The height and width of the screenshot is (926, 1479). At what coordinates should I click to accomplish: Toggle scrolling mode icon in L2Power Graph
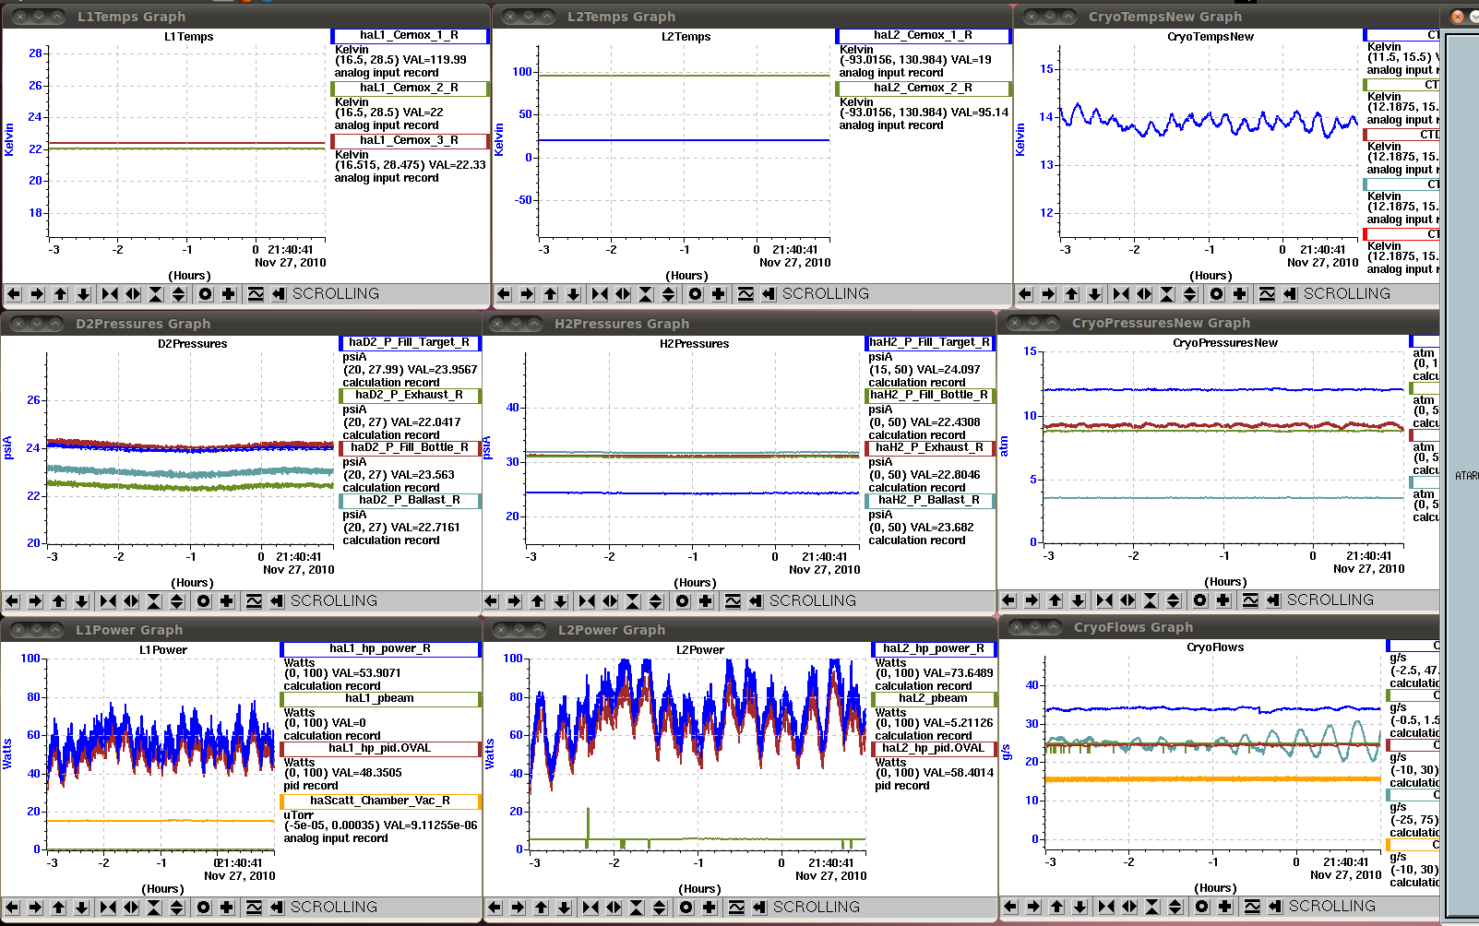point(759,908)
